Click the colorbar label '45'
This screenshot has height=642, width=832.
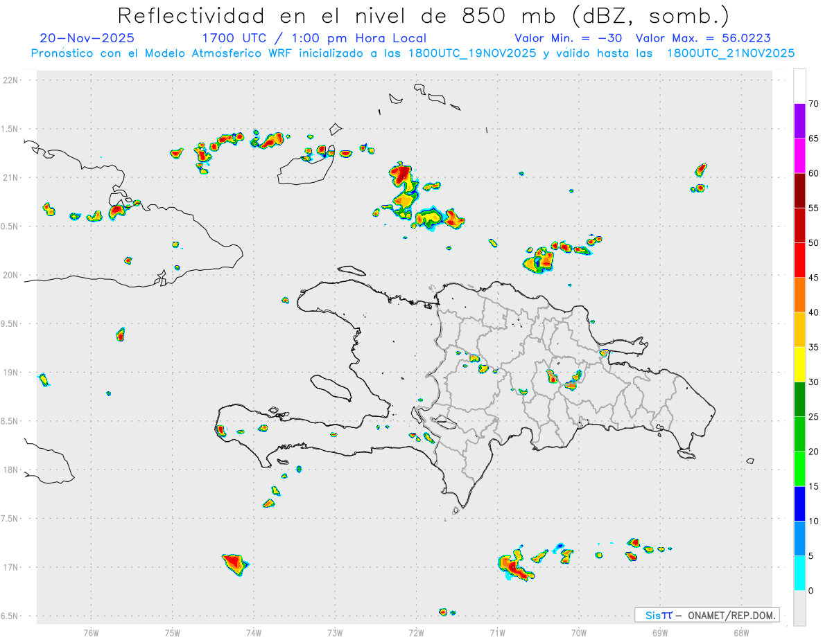click(814, 278)
